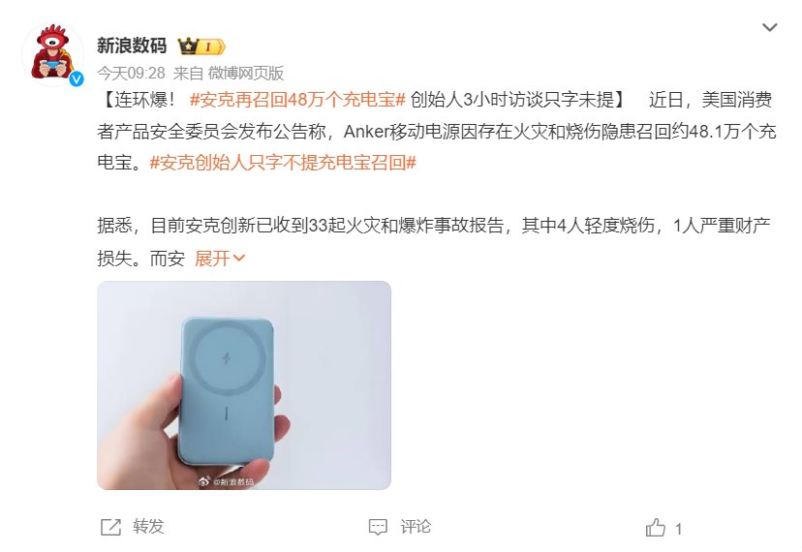The image size is (802, 552).
Task: Click the comment (评论) speech bubble icon
Action: pyautogui.click(x=378, y=527)
